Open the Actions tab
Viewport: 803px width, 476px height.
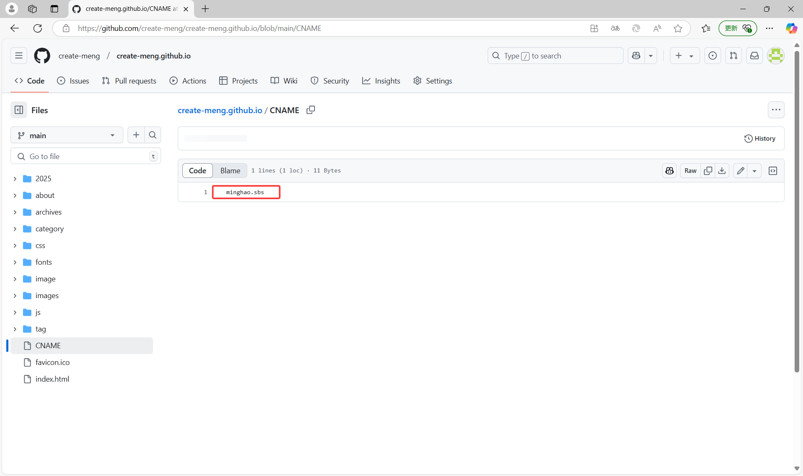pos(193,81)
